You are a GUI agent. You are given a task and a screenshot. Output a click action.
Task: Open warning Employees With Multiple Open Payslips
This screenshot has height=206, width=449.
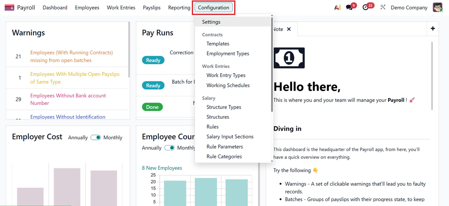(x=75, y=78)
